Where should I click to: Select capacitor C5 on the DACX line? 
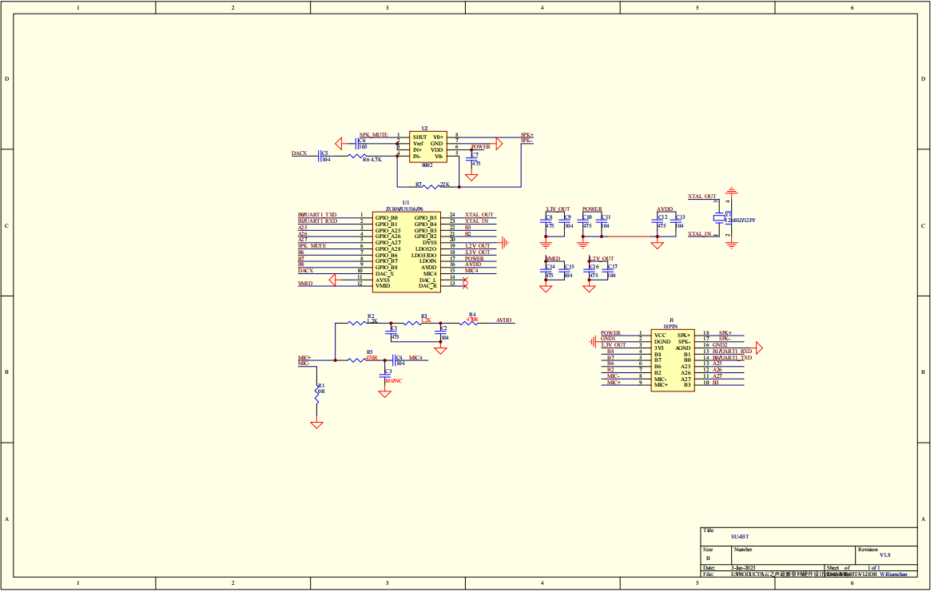[x=320, y=157]
